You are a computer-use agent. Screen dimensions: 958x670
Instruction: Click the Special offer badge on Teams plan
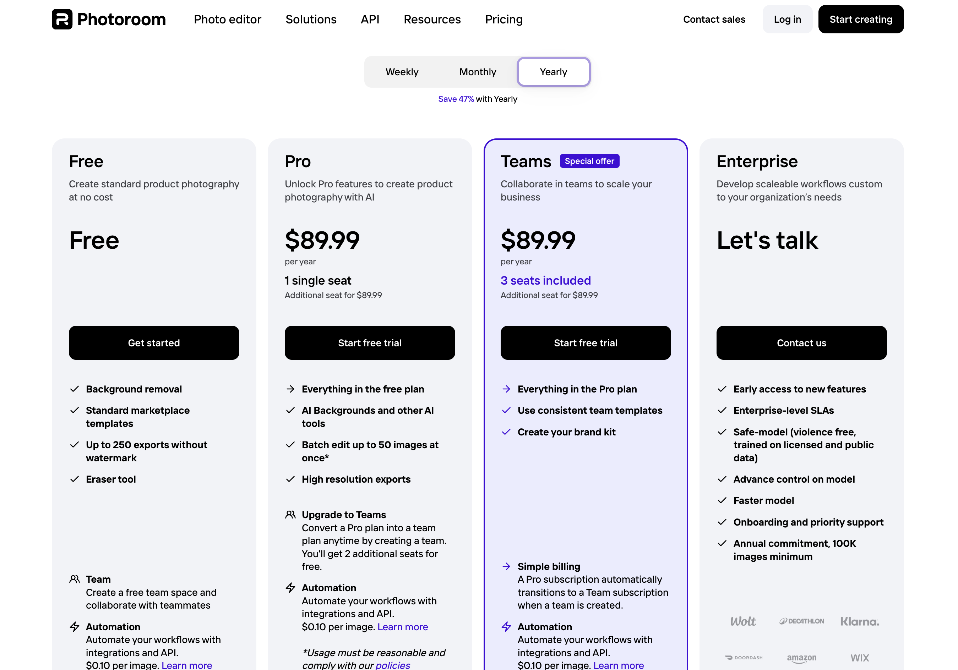tap(589, 161)
